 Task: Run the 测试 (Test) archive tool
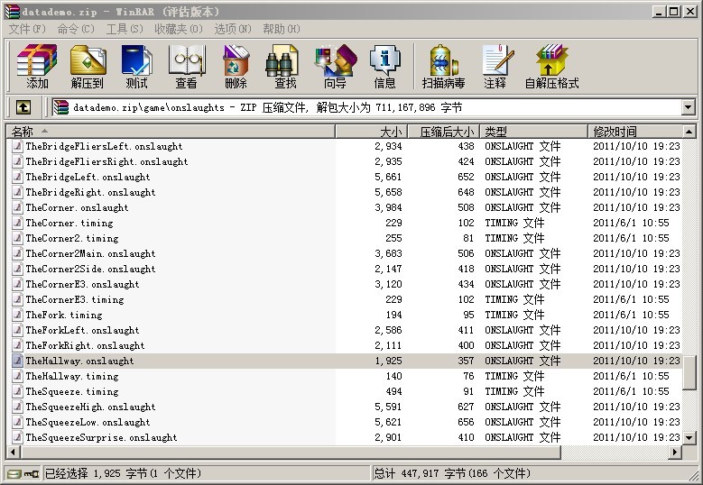[x=137, y=67]
